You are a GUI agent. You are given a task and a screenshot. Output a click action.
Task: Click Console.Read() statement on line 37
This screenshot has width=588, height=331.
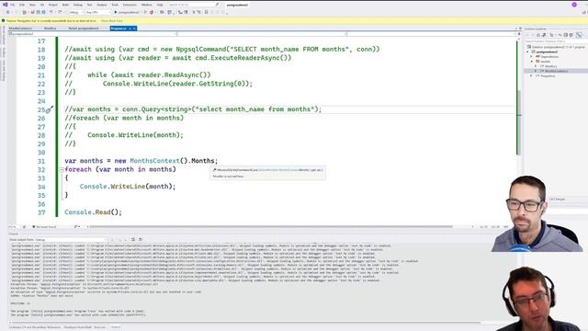(93, 212)
